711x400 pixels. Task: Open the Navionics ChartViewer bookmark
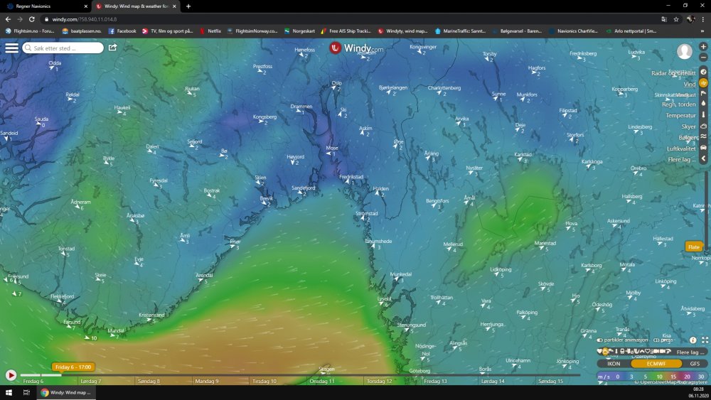coord(573,31)
